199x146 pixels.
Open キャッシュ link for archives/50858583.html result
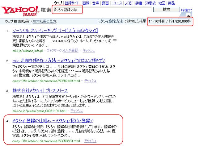coord(90,141)
